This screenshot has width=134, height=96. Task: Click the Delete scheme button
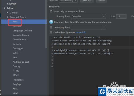[x=102, y=1]
